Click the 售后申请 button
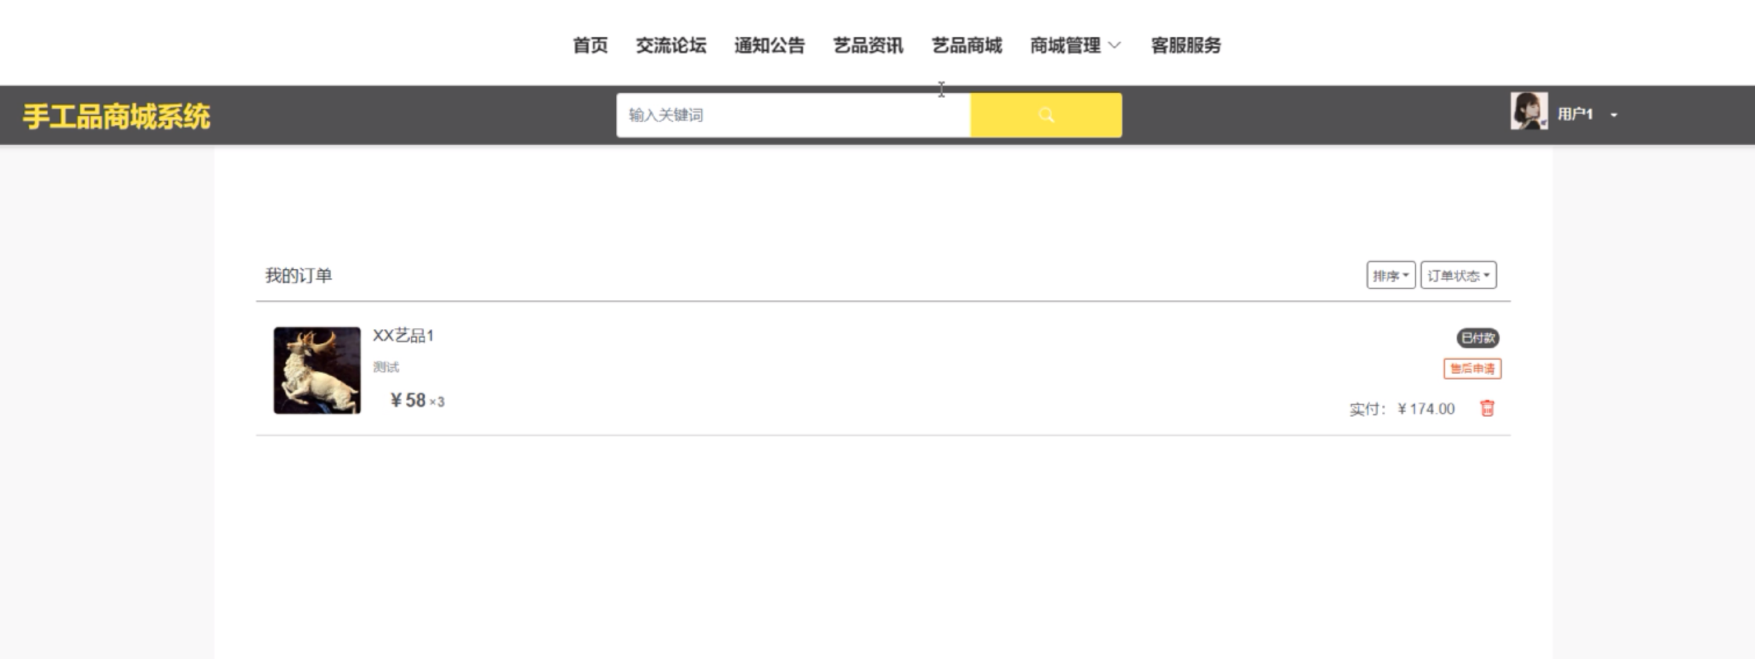 pyautogui.click(x=1472, y=368)
